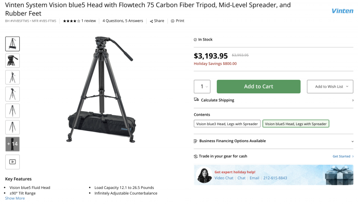Click Show More under Key Features
Viewport: 358px width, 204px height.
click(x=15, y=198)
